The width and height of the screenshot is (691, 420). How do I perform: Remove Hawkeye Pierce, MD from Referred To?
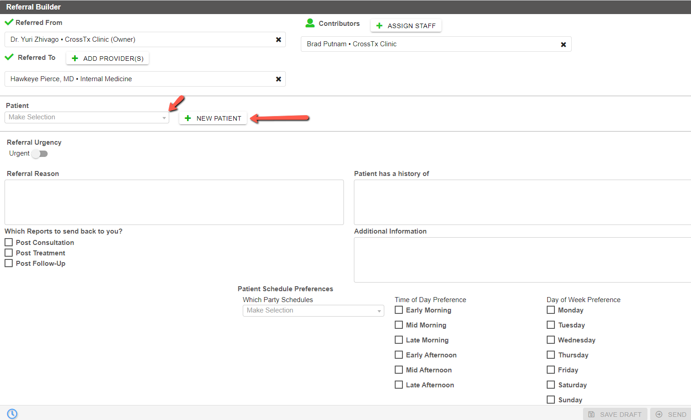point(279,79)
